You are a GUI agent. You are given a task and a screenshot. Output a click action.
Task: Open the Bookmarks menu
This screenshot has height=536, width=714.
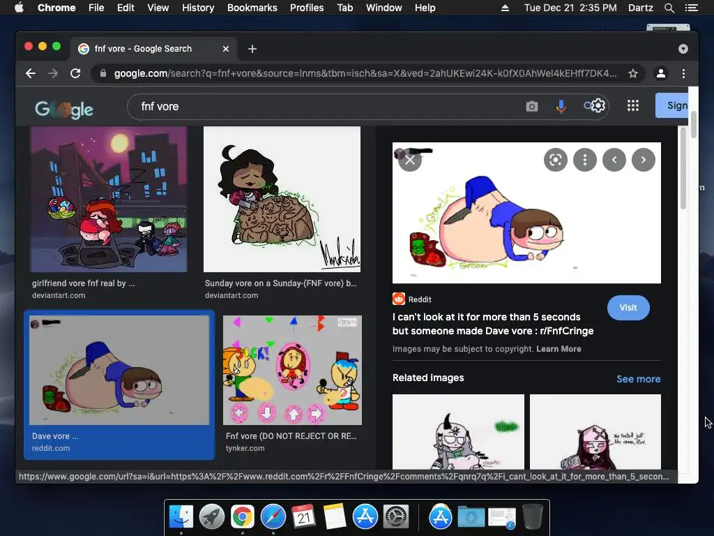tap(252, 8)
